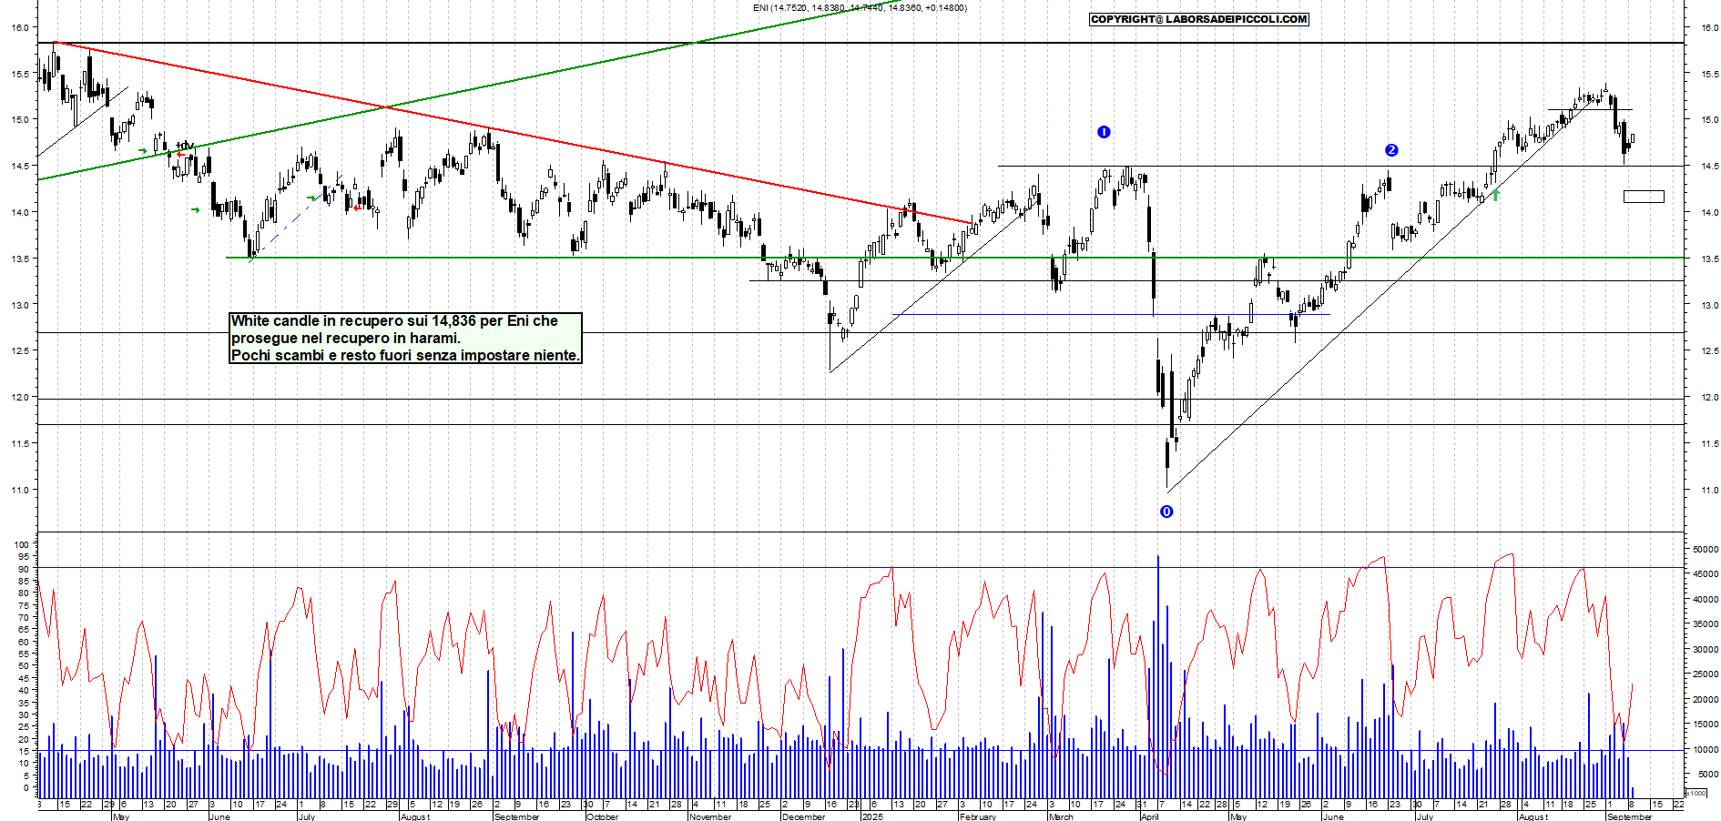Click the blue wave marker labeled 0
Screen dimensions: 1721x821
pyautogui.click(x=1166, y=512)
